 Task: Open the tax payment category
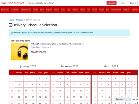tap(15, 10)
